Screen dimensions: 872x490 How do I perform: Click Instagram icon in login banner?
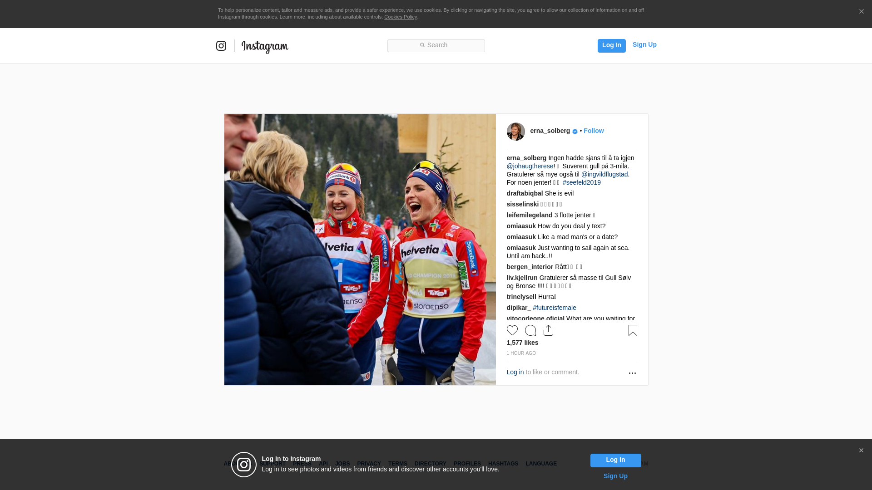244,465
